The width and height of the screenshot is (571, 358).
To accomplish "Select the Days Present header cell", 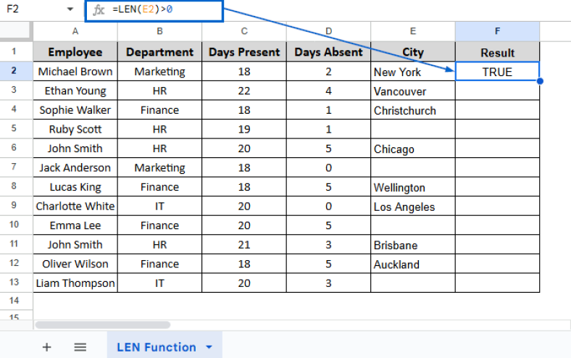I will (244, 52).
